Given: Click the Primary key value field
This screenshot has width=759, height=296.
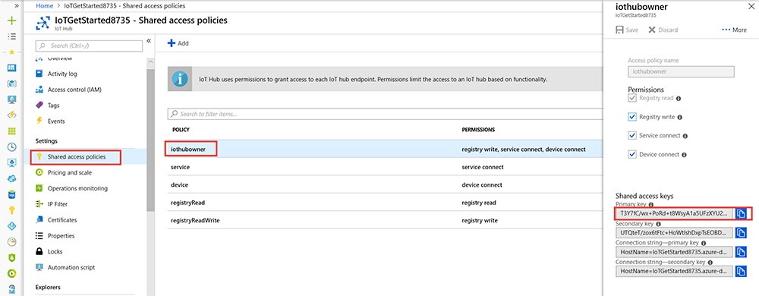Looking at the screenshot, I should pos(674,213).
